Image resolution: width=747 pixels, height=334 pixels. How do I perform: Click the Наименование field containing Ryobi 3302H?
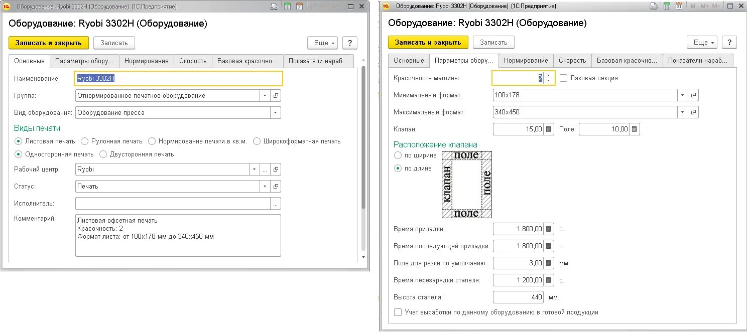[x=179, y=78]
